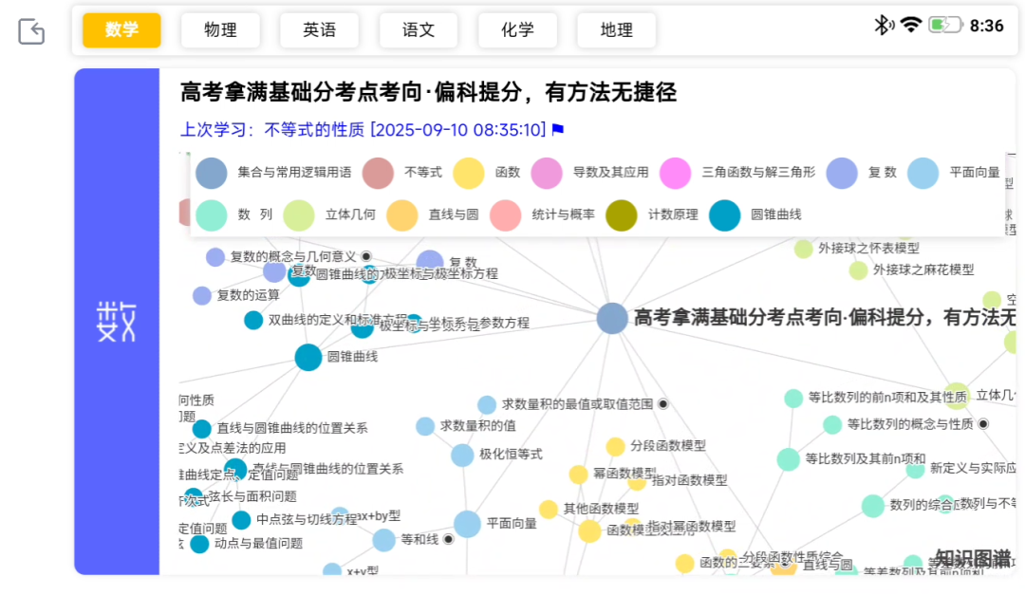The image size is (1025, 614).
Task: Tap the battery indicator icon
Action: point(945,25)
